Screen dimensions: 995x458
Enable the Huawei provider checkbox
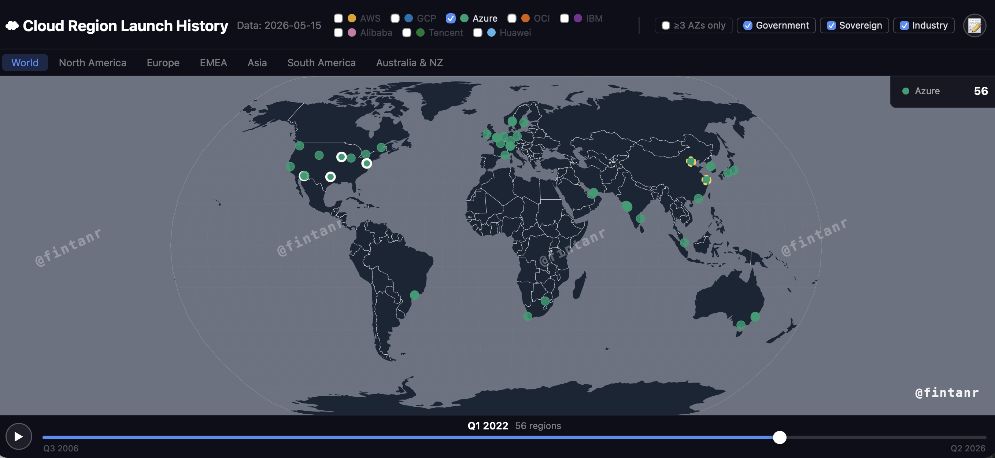(478, 33)
